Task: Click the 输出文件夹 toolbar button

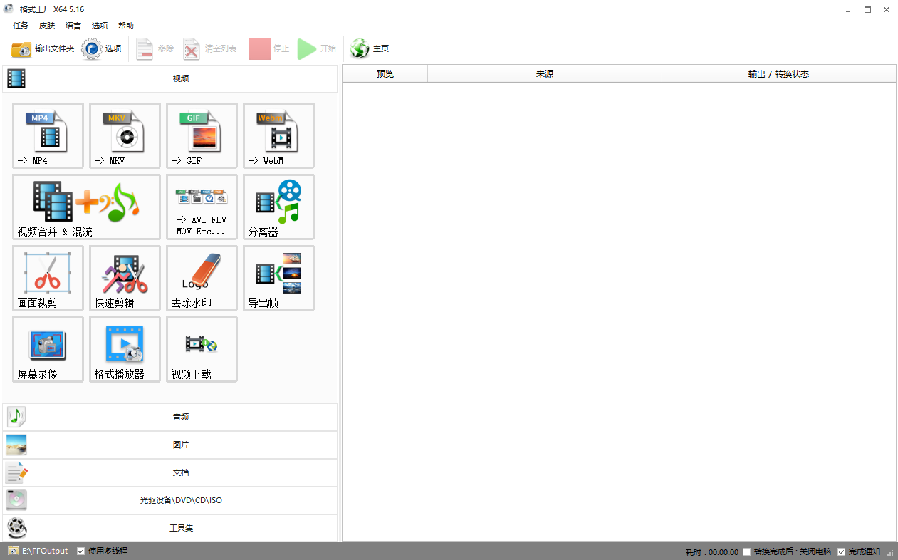Action: click(43, 49)
